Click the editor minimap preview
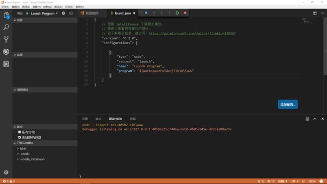The image size is (327, 184). pos(308,20)
